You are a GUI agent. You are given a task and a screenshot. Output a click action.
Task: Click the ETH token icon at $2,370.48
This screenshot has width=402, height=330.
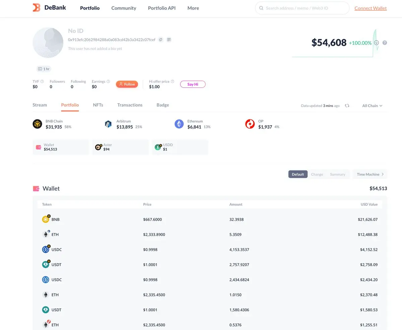tap(46, 294)
